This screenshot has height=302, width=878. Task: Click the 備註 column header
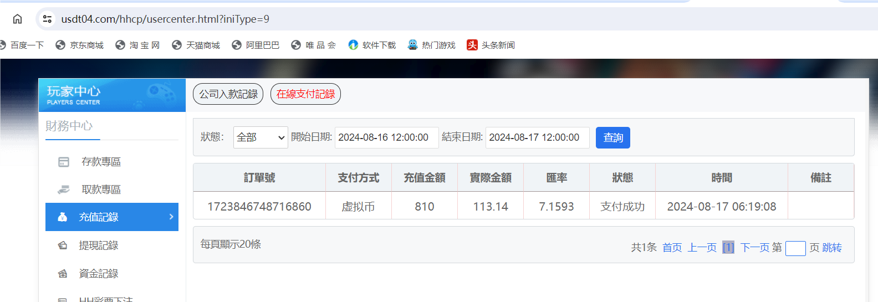coord(821,178)
